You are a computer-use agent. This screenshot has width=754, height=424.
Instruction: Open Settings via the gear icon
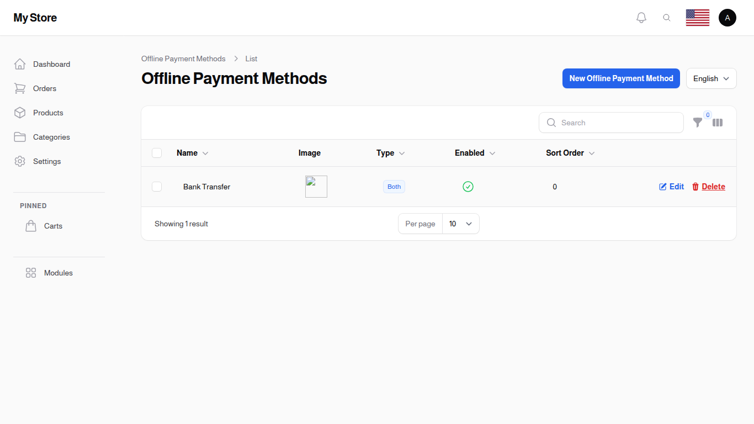[46, 161]
